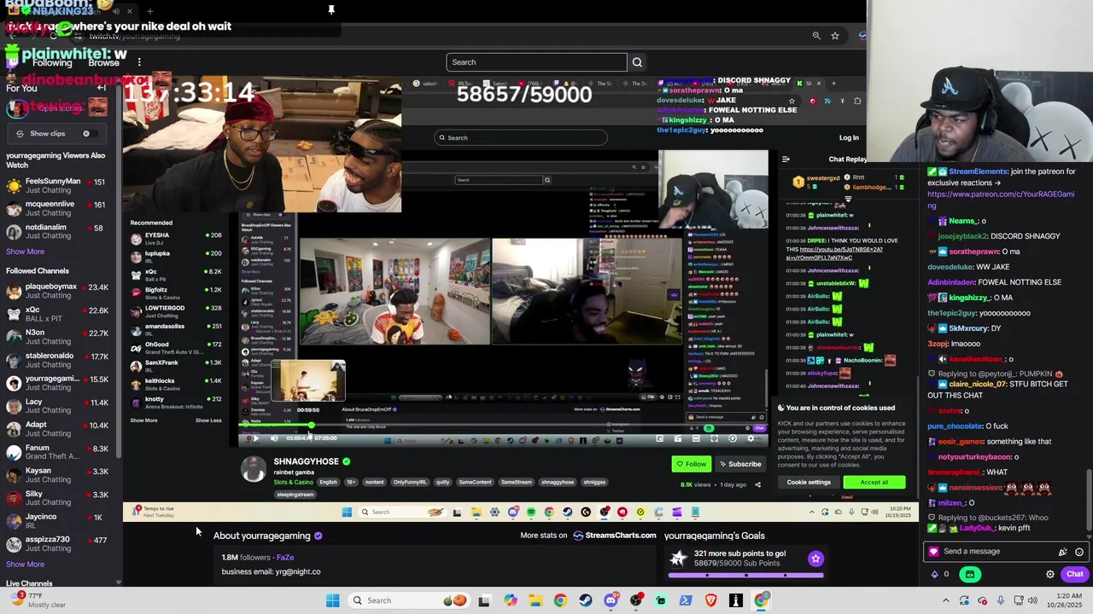This screenshot has width=1093, height=614.
Task: Expand Show More under Viewers Also Watch
Action: tap(26, 252)
